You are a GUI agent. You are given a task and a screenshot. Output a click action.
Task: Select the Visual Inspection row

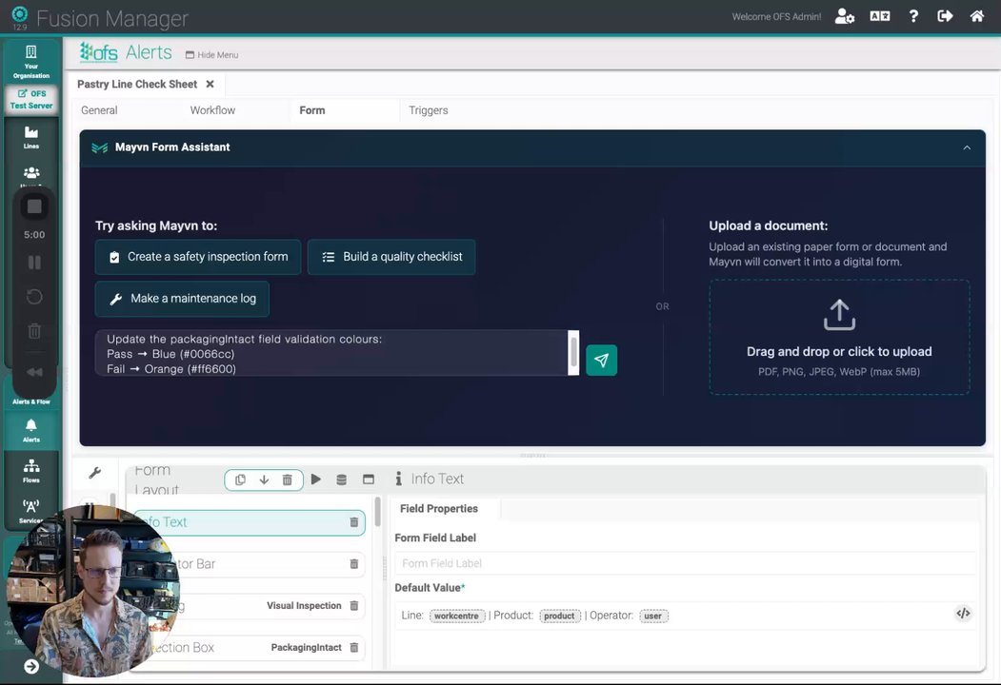[249, 606]
